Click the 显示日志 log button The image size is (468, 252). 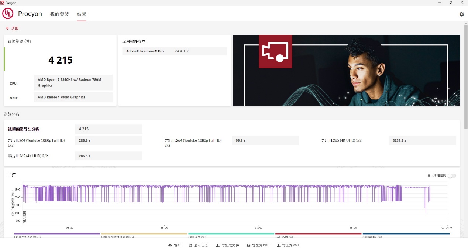click(x=199, y=245)
